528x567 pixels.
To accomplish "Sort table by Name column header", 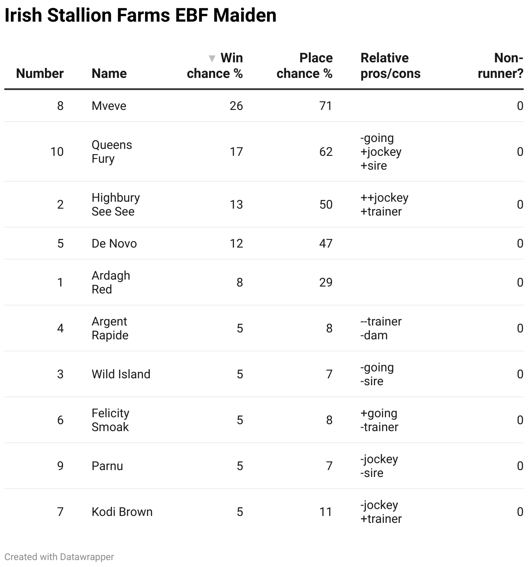I will pyautogui.click(x=109, y=73).
